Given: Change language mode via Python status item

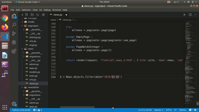Looking at the screenshot, I should click(x=183, y=110).
